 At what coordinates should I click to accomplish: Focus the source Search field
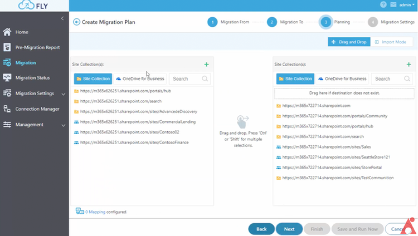click(186, 79)
